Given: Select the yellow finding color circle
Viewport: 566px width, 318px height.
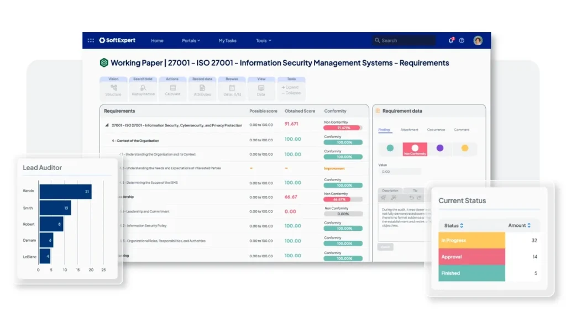Looking at the screenshot, I should 465,148.
